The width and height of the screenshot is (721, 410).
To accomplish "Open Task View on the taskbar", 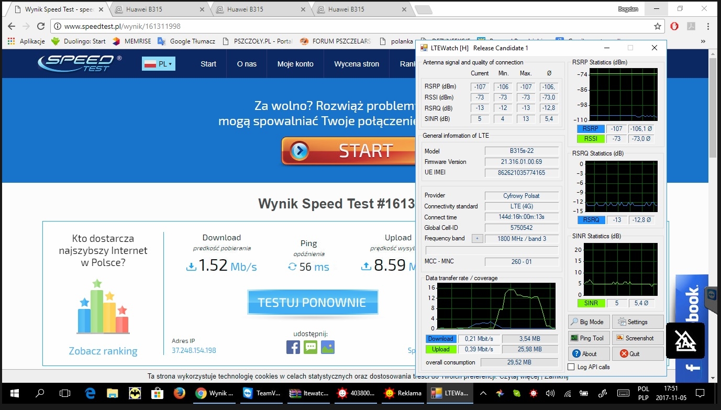I will (65, 393).
